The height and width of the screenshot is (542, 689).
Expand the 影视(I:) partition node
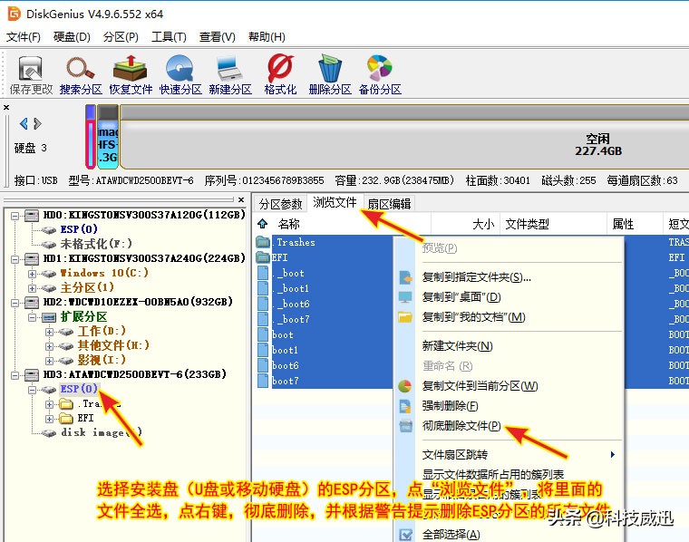(x=49, y=361)
